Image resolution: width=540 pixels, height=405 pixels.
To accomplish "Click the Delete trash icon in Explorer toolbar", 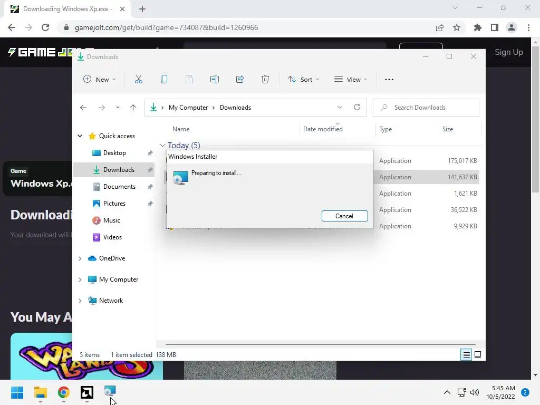I will pyautogui.click(x=265, y=80).
